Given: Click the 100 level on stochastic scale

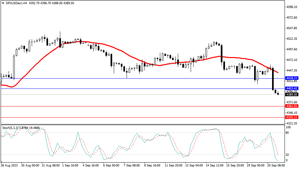Looking at the screenshot, I should (288, 127).
